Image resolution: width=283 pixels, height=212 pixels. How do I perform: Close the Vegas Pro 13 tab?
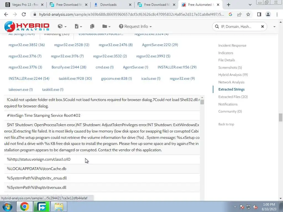pyautogui.click(x=42, y=5)
